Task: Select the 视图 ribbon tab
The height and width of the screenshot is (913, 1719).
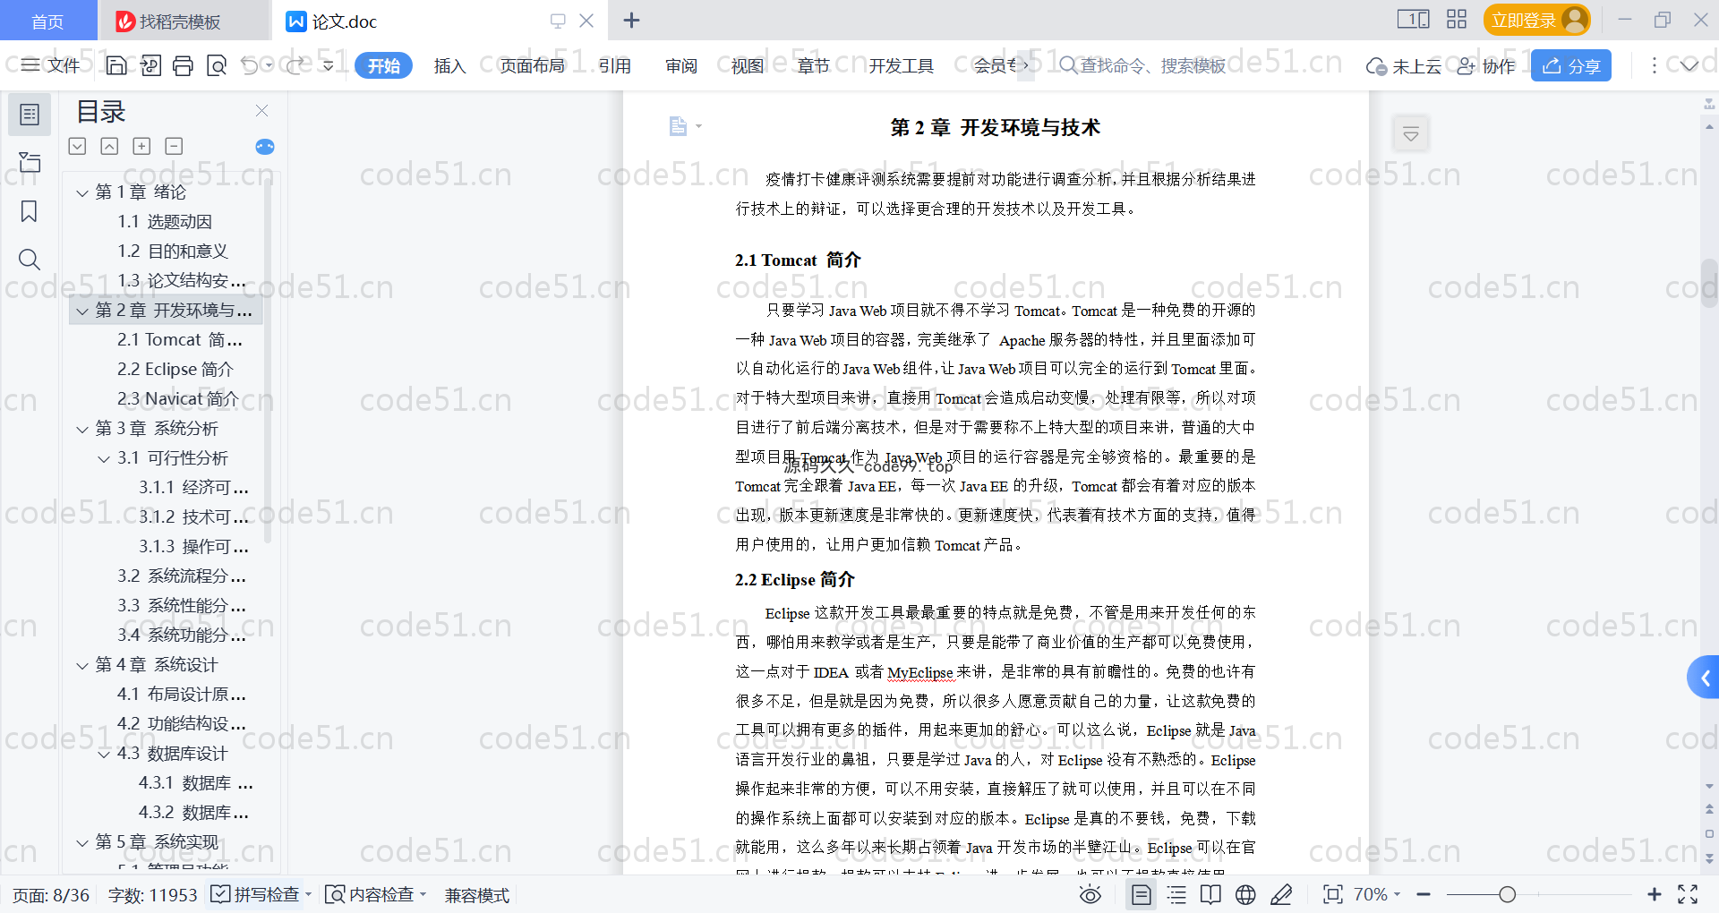Action: (748, 65)
